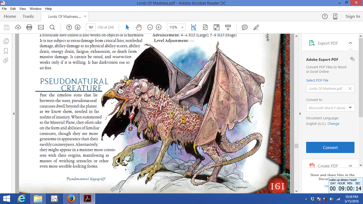The width and height of the screenshot is (363, 204).
Task: Save file using the floppy disk icon
Action: 7,27
